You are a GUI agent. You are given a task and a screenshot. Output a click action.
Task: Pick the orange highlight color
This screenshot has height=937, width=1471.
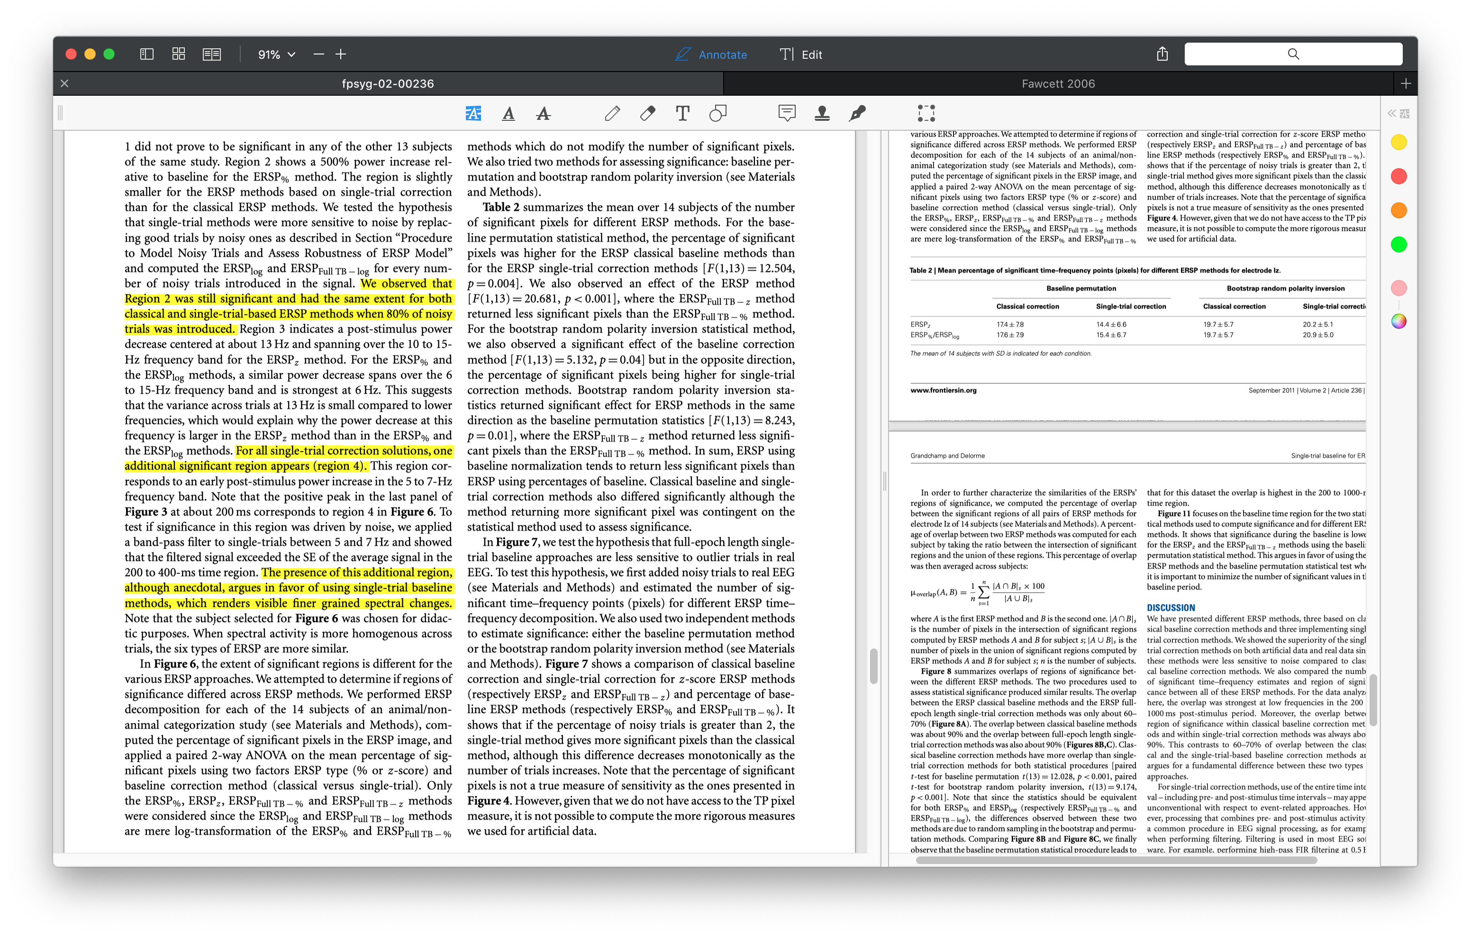(1398, 211)
